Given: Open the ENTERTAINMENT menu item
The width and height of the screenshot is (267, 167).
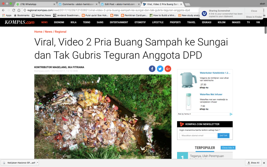Looking at the screenshot, I should (119, 22).
